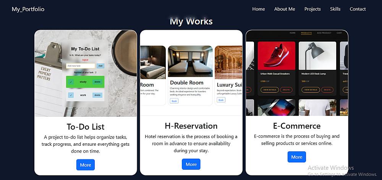Click More under E-Commerce card
Image resolution: width=382 pixels, height=180 pixels.
click(x=297, y=157)
